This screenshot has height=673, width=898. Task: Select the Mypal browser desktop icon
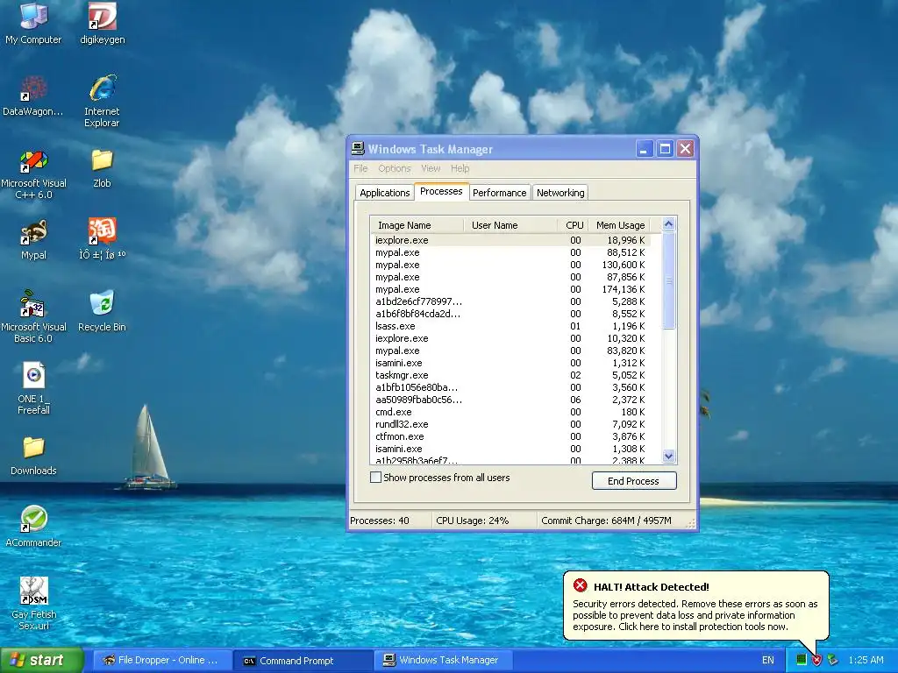[33, 239]
